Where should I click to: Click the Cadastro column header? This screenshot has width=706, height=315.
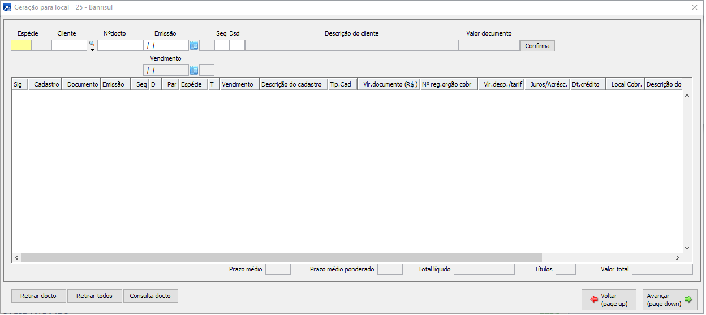45,84
